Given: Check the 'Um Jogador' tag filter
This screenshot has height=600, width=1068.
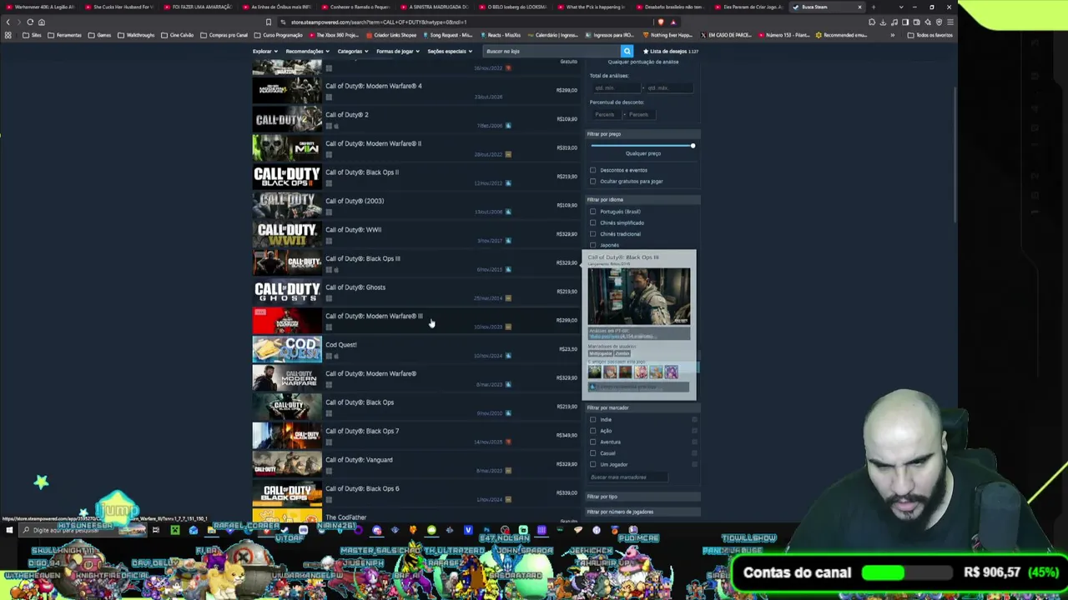Looking at the screenshot, I should [x=593, y=464].
